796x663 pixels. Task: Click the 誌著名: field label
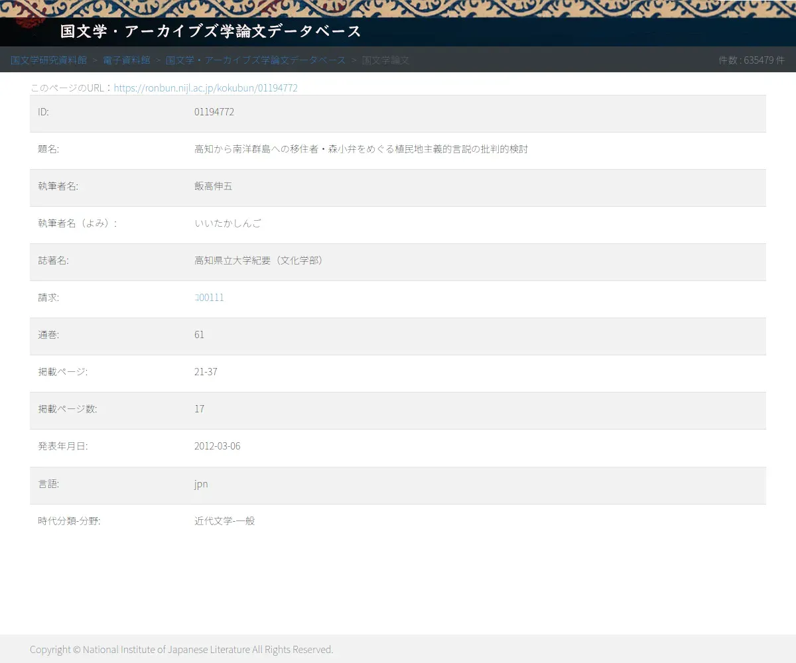pyautogui.click(x=53, y=261)
